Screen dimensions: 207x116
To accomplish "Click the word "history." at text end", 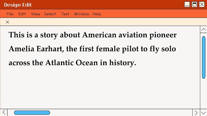I will 123,63.
